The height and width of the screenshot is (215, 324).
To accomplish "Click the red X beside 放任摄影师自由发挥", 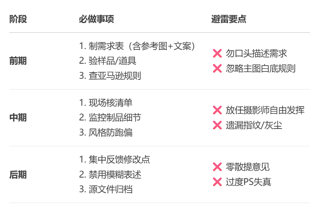I will (217, 110).
